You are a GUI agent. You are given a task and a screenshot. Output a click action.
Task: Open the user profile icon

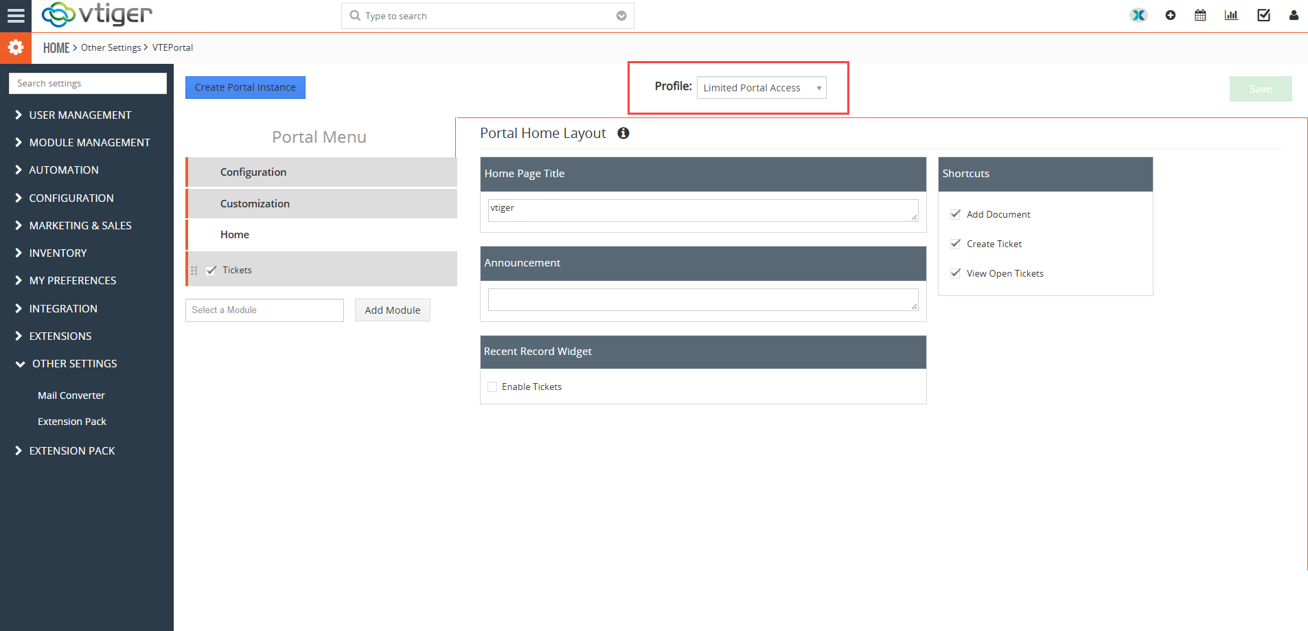pos(1294,15)
